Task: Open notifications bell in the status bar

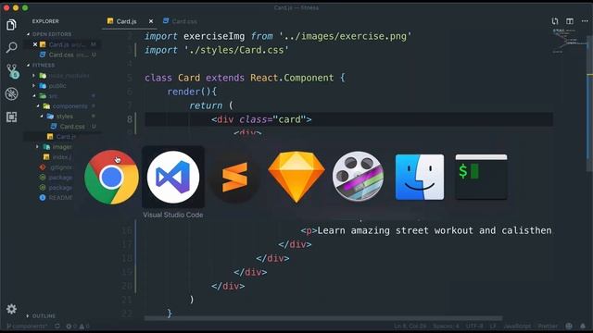Action: coord(583,326)
